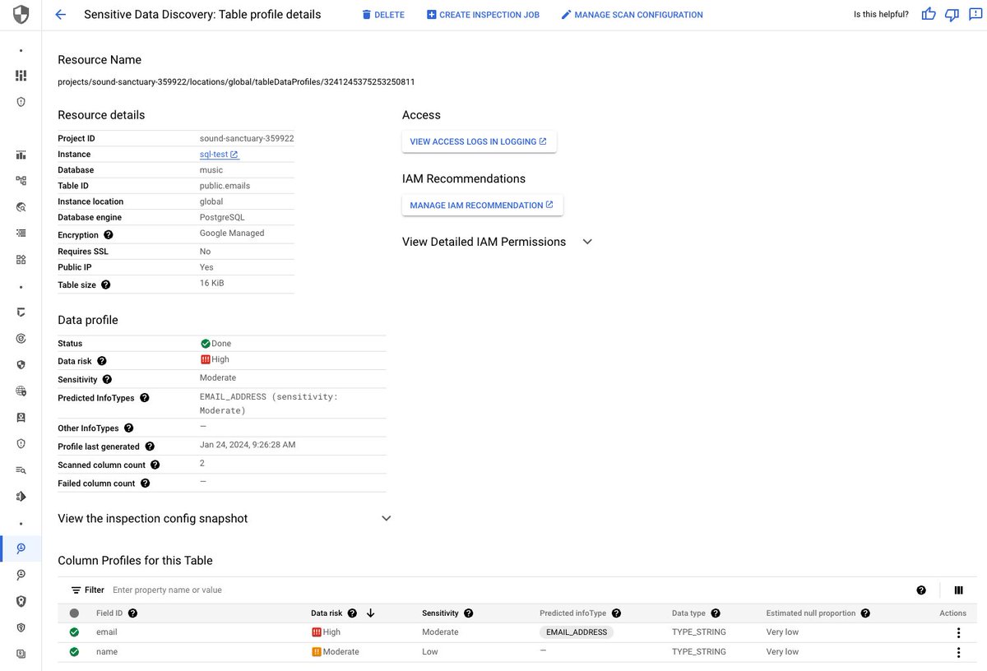This screenshot has height=671, width=987.
Task: Open the indented list icon in sidebar
Action: pyautogui.click(x=21, y=234)
